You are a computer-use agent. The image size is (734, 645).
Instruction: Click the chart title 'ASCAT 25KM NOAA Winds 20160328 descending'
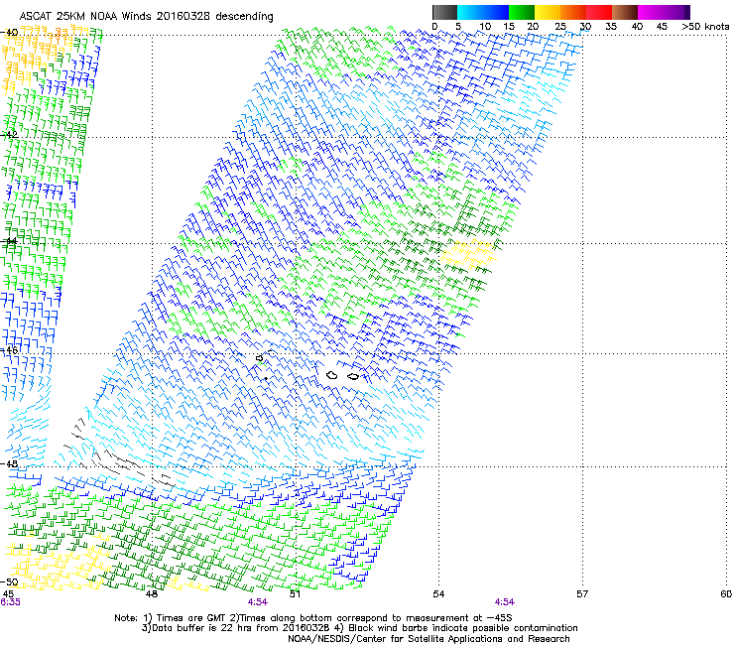(146, 16)
